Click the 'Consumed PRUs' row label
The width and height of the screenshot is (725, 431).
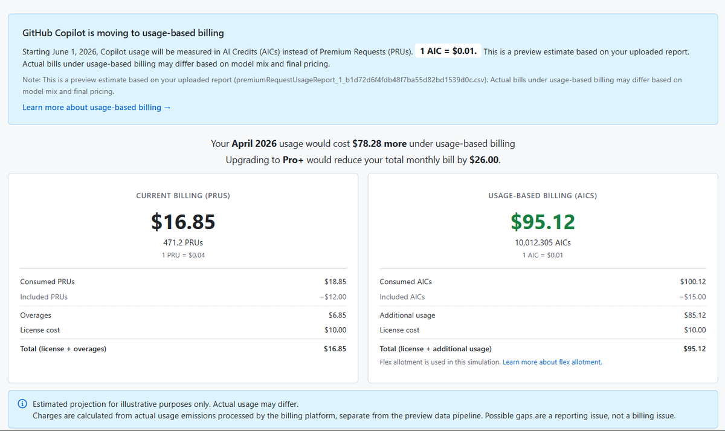tap(47, 282)
